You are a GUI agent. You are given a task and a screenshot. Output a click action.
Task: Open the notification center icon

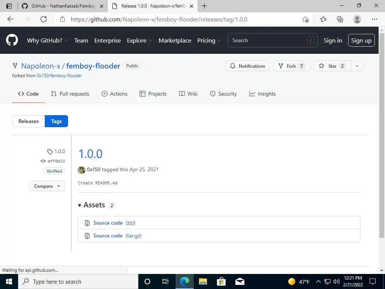click(x=373, y=281)
